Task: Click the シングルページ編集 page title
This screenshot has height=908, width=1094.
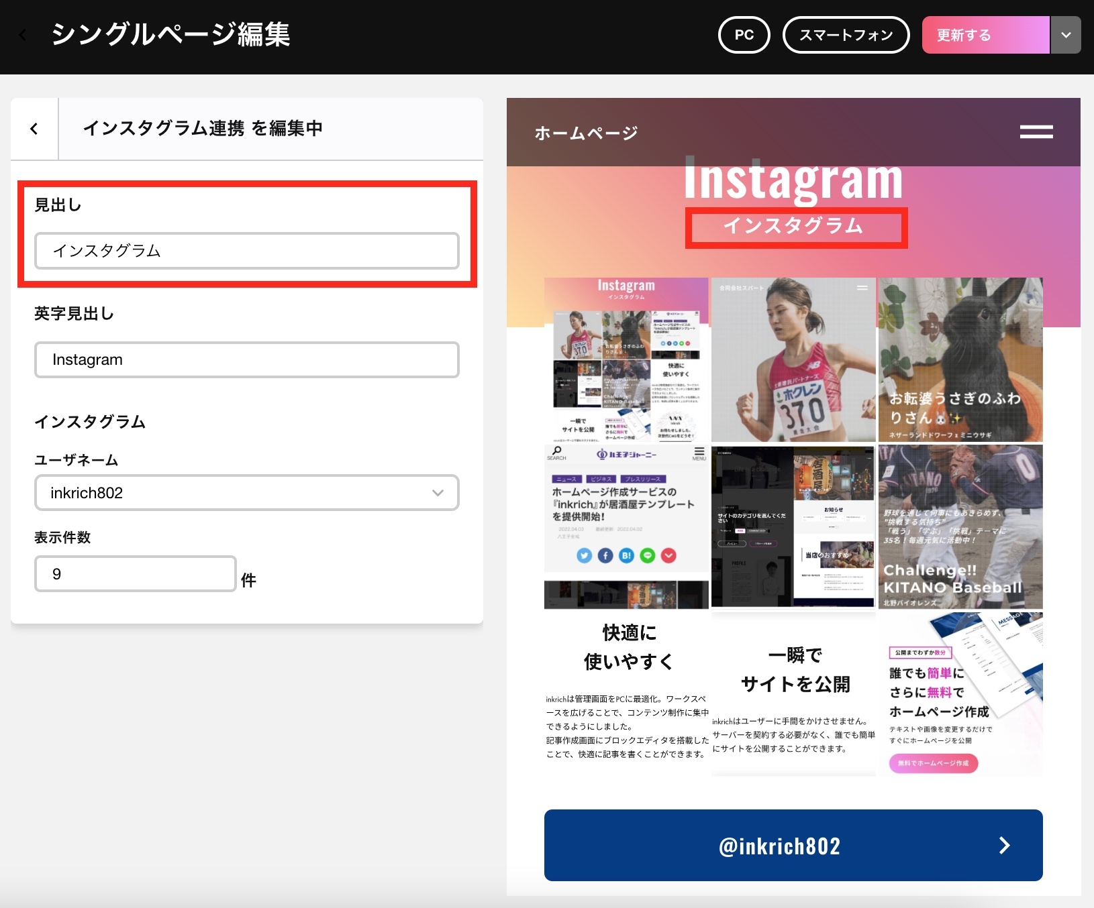Action: pyautogui.click(x=170, y=34)
